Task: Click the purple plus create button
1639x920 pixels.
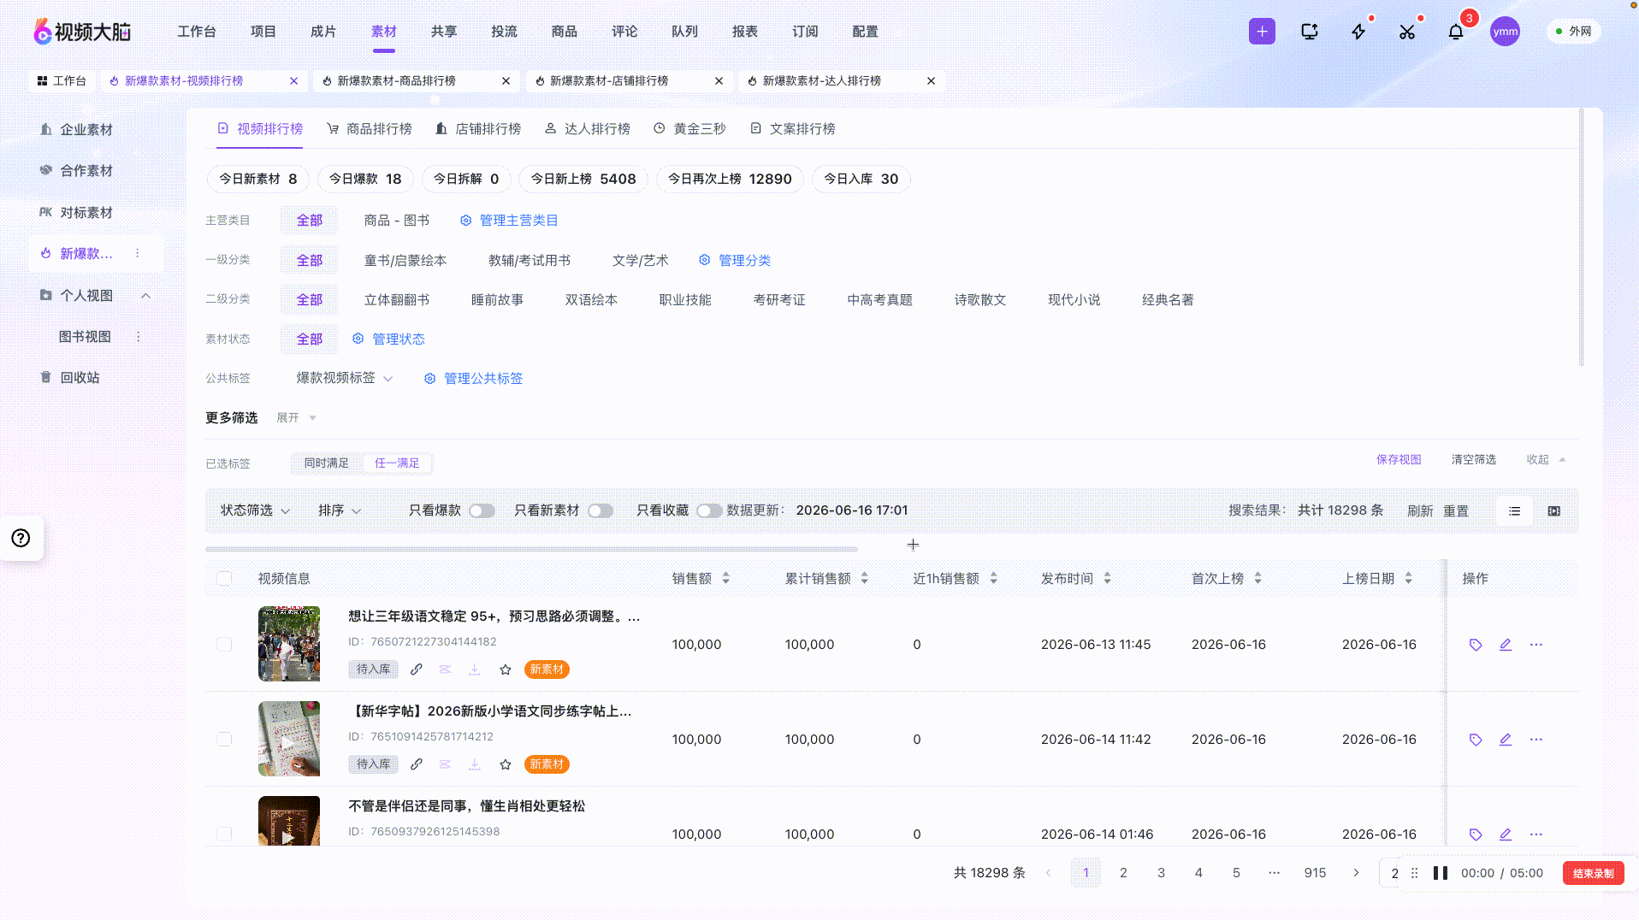Action: [x=1262, y=32]
